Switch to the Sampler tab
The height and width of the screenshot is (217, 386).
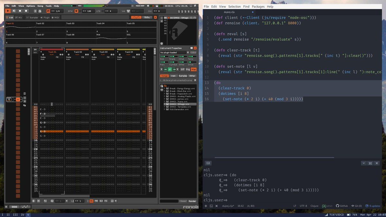point(32,17)
